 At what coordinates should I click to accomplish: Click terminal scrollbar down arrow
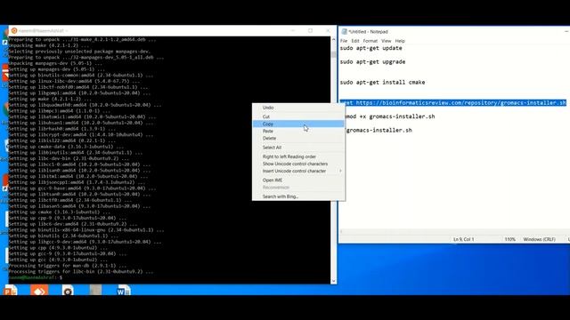(x=334, y=281)
